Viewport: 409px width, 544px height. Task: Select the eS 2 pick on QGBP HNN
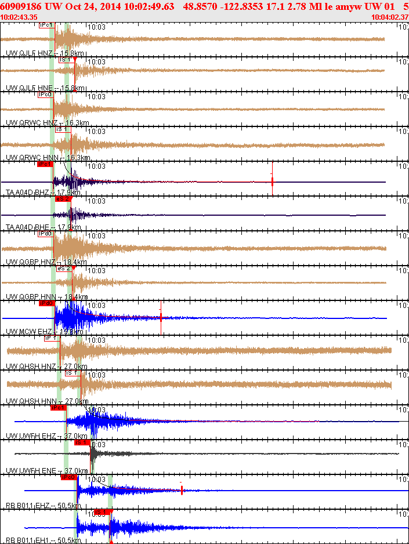point(64,268)
